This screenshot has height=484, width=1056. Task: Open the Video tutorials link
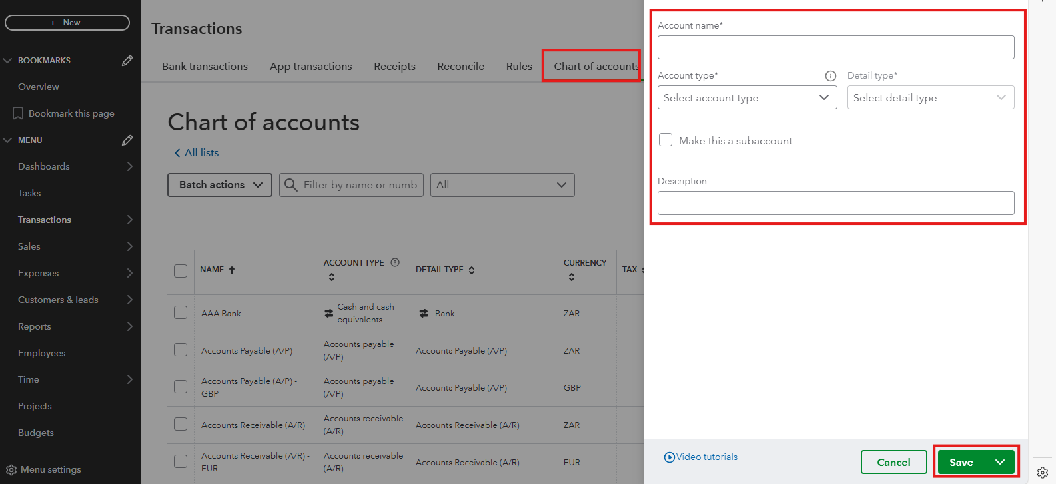coord(706,457)
